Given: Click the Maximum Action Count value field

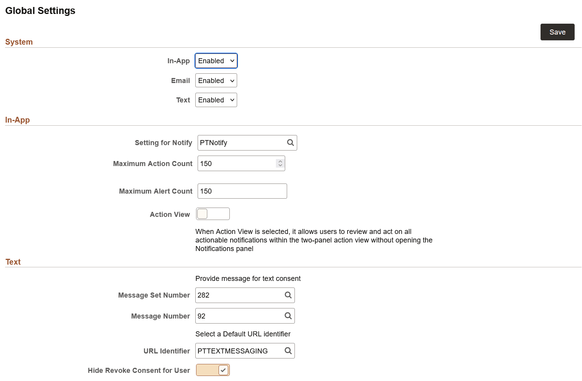Looking at the screenshot, I should coord(234,163).
